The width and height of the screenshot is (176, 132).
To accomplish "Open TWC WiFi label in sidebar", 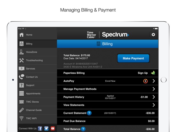I will point(31,118).
